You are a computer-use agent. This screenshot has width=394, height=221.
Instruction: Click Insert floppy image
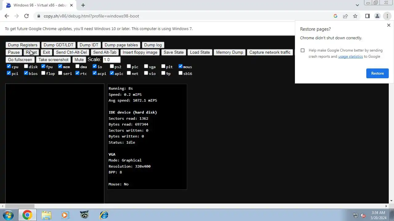pyautogui.click(x=140, y=52)
